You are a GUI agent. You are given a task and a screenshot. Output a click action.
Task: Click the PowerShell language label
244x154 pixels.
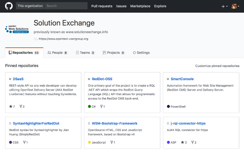pyautogui.click(x=178, y=107)
